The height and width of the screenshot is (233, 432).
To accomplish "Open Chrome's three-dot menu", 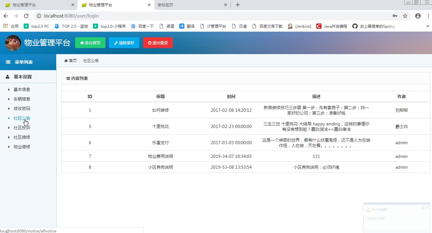I will (x=428, y=16).
